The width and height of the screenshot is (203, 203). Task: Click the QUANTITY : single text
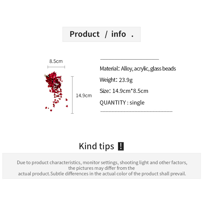tap(122, 103)
